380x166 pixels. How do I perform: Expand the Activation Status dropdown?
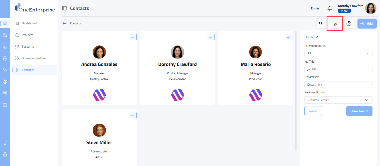338,53
